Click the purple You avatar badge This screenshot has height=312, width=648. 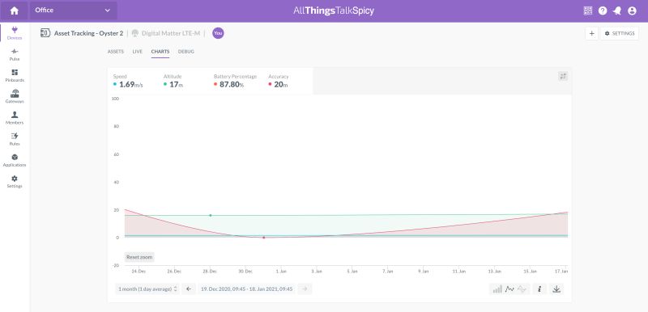(218, 33)
